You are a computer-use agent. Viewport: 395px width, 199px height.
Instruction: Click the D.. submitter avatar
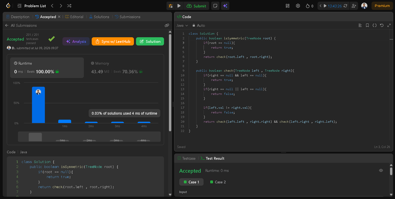click(9, 48)
